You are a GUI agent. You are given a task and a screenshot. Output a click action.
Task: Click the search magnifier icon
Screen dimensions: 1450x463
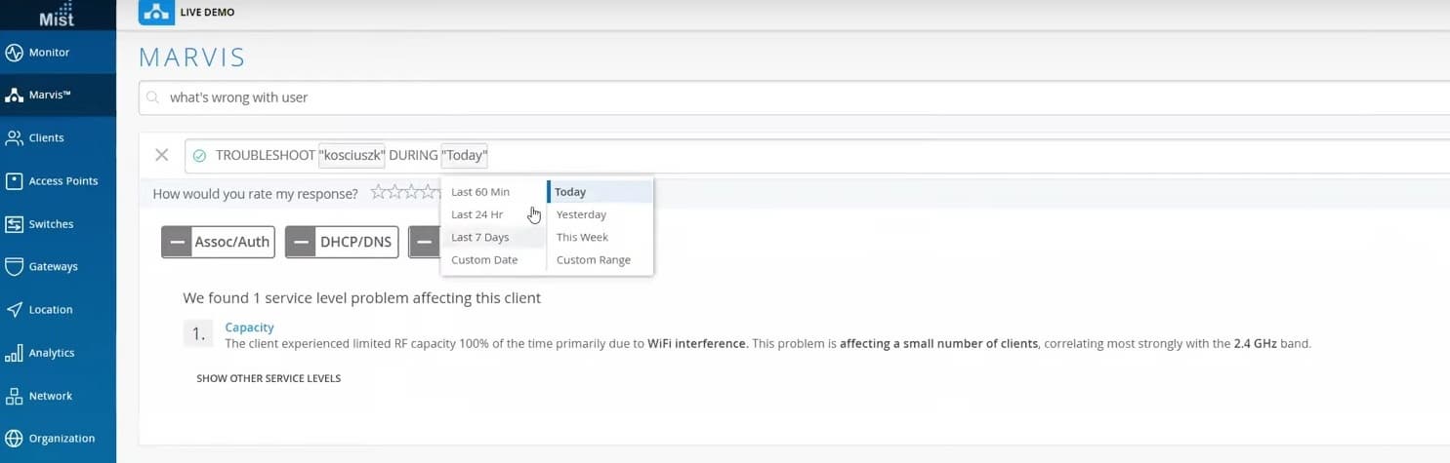[153, 97]
